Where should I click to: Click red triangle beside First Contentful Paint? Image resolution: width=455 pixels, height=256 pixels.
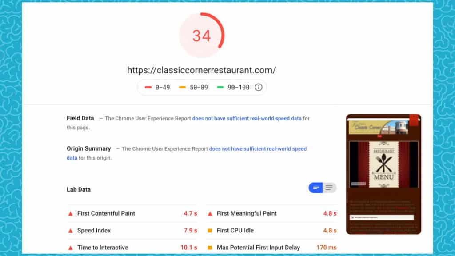click(70, 214)
